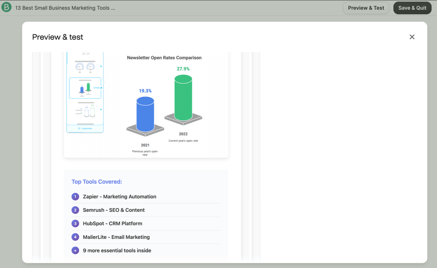The image size is (437, 268).
Task: Click the purple number 1 badge
Action: point(75,197)
